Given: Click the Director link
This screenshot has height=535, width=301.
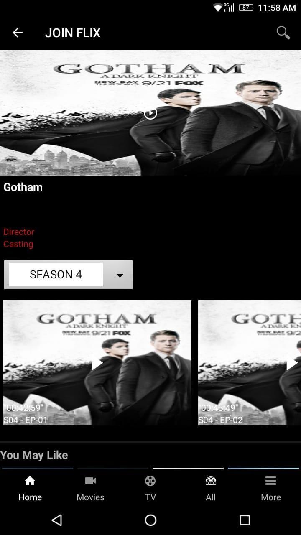Looking at the screenshot, I should 19,232.
